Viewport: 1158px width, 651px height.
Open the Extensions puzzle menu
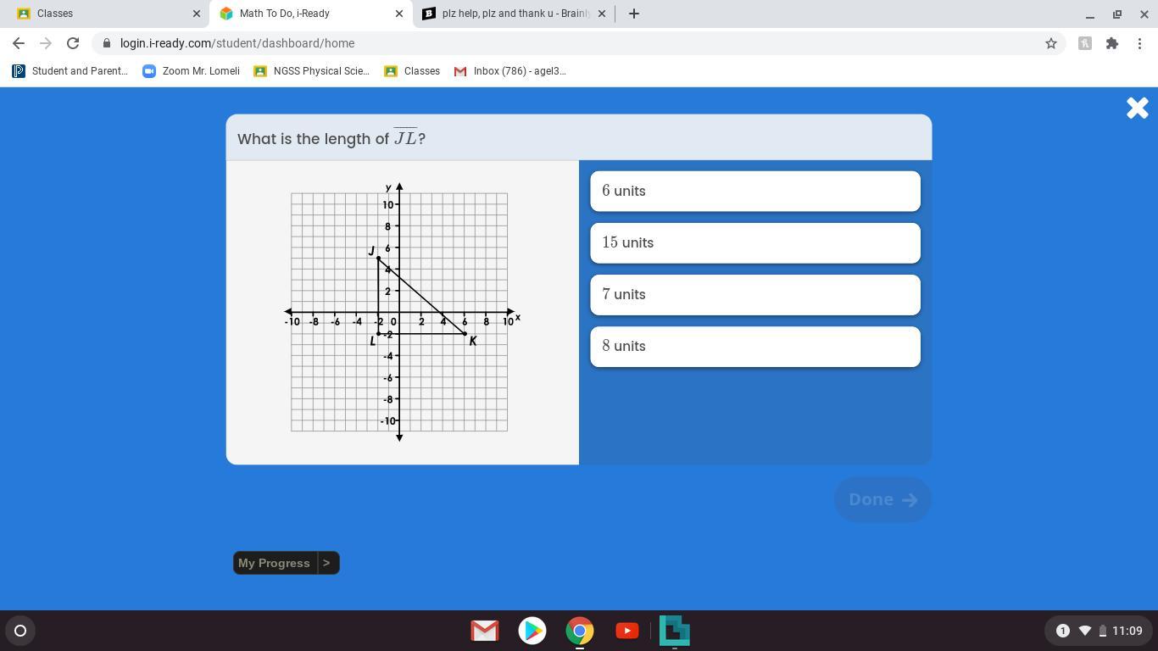tap(1112, 43)
